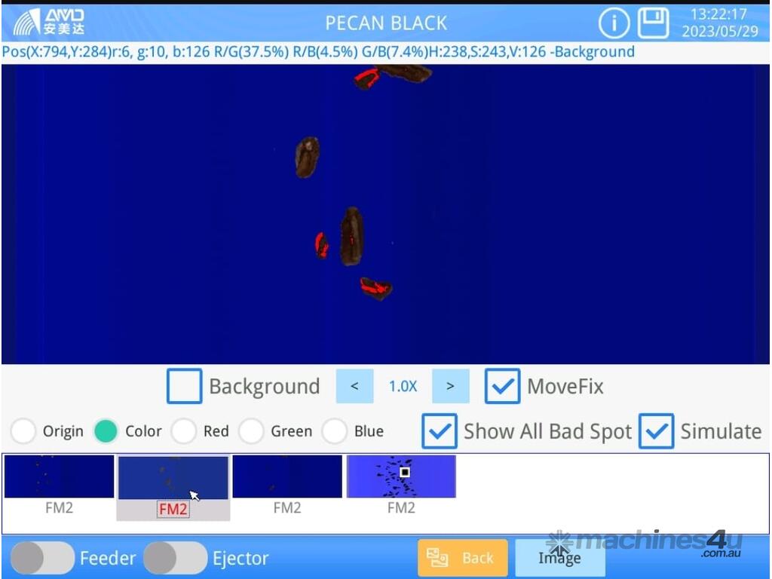Toggle the Ejector switch
Viewport: 772px width, 579px height.
tap(175, 558)
